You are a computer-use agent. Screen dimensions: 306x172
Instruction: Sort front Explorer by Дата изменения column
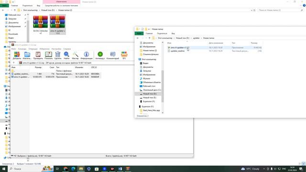[216, 43]
